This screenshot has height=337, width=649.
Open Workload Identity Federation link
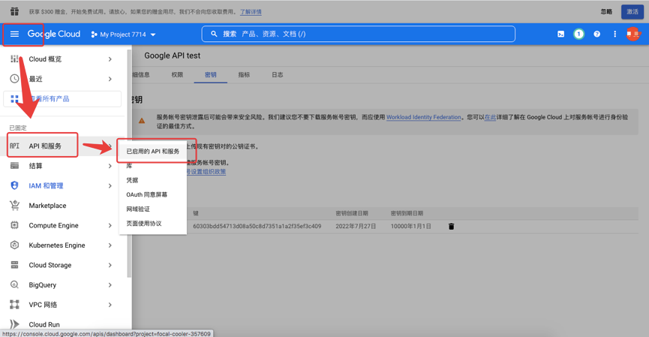[423, 117]
